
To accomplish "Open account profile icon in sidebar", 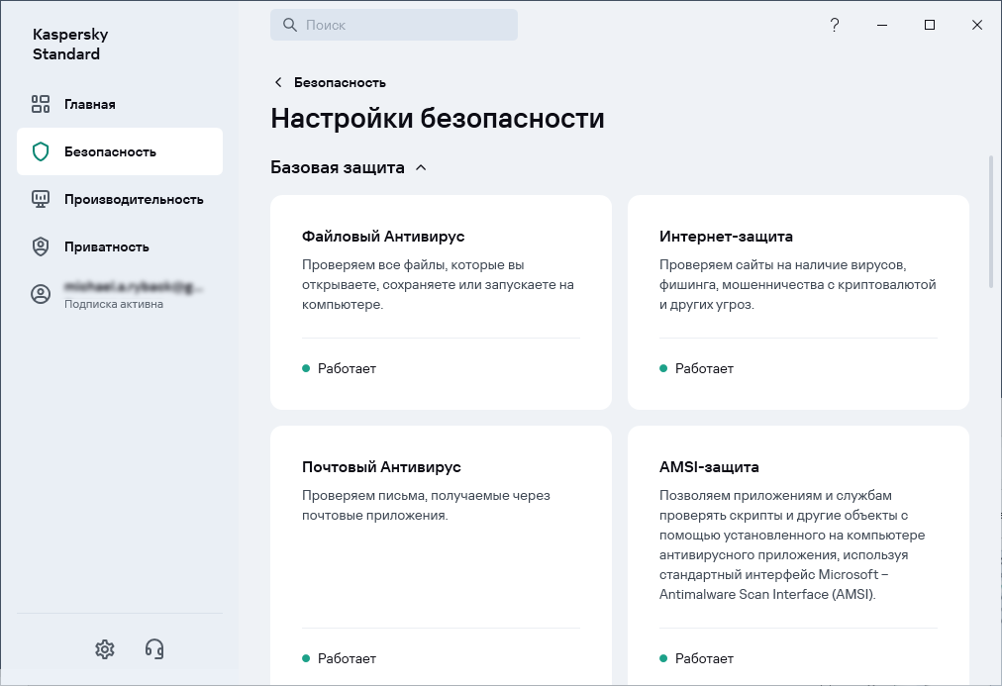I will click(41, 294).
